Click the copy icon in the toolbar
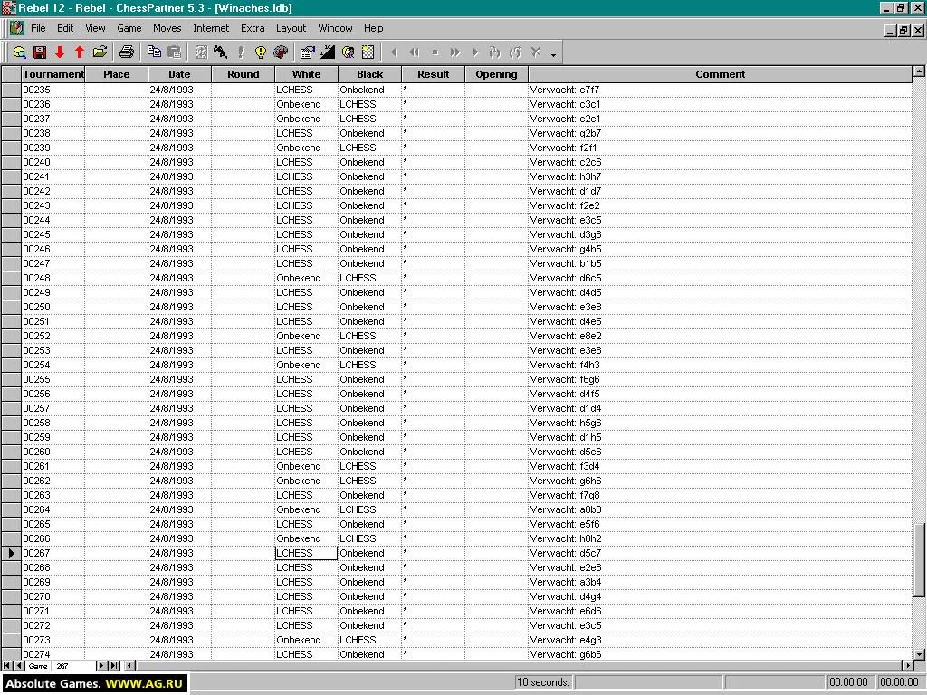Viewport: 927px width, 695px height. [x=154, y=52]
